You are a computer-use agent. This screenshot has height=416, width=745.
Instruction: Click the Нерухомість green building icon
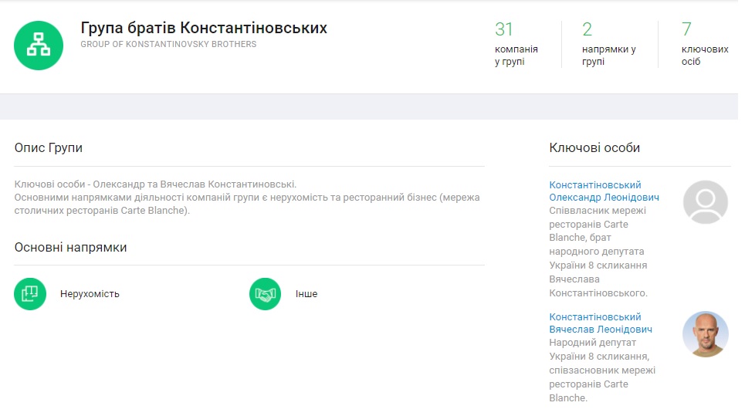click(x=30, y=294)
